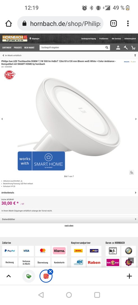Open the PROJEKTE menu
138x305 pixels.
18,48
